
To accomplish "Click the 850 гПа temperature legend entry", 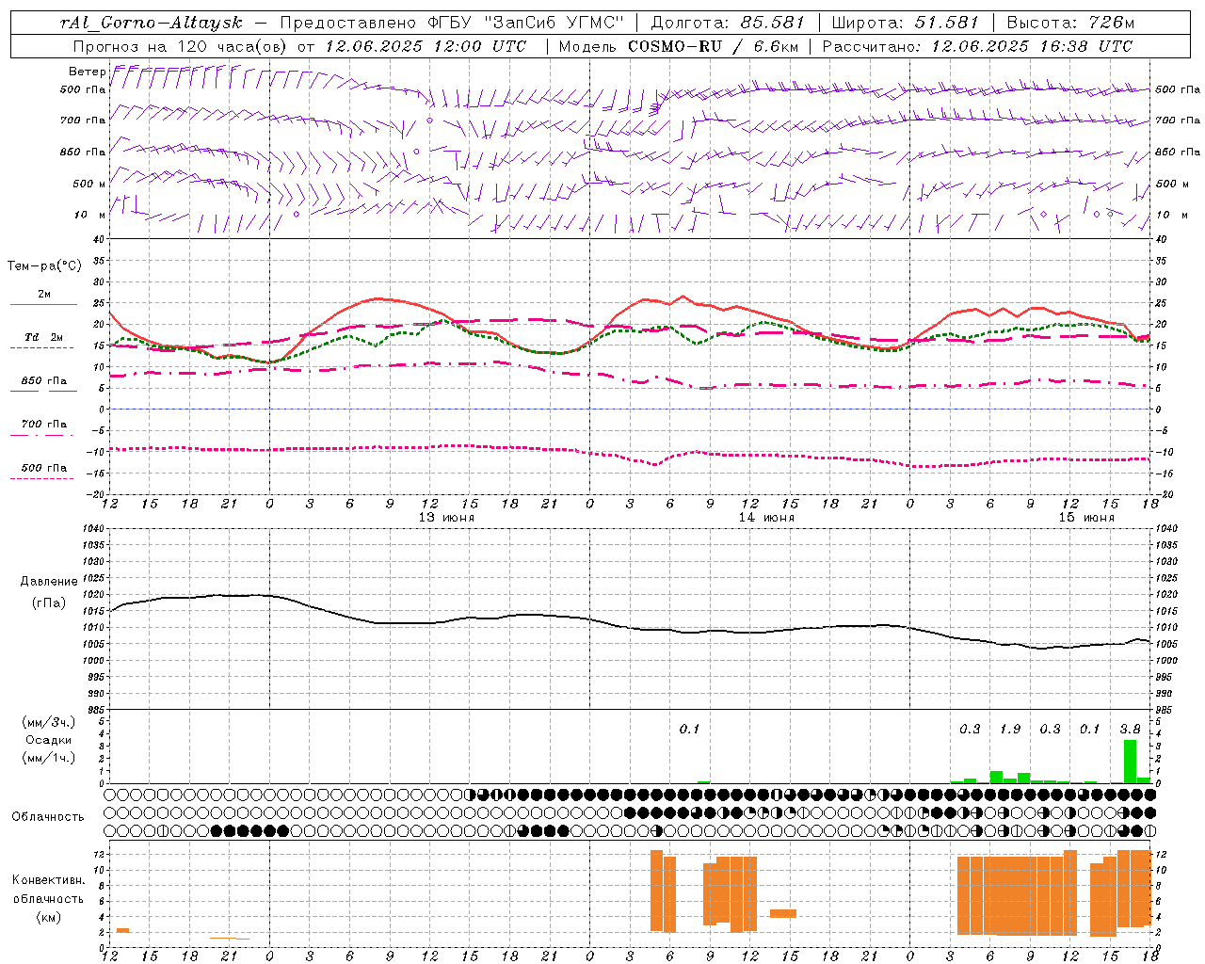I will coord(44,381).
